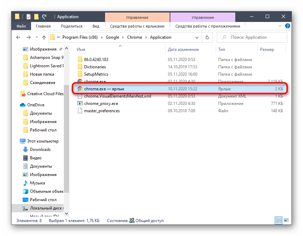The width and height of the screenshot is (303, 236).
Task: Sort by the Размер column header
Action: (x=267, y=50)
